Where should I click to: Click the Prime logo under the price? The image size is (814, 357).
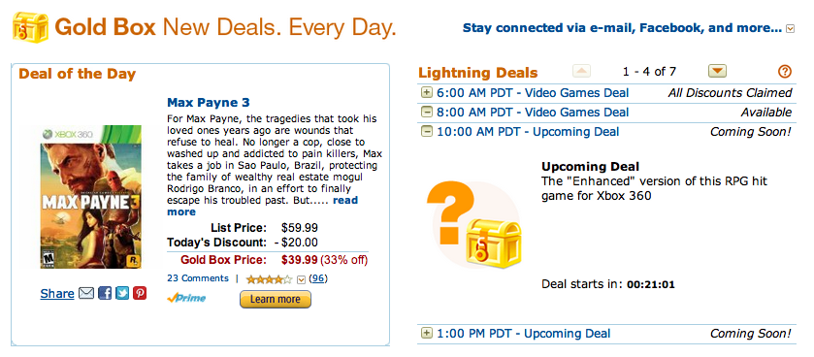click(x=186, y=299)
